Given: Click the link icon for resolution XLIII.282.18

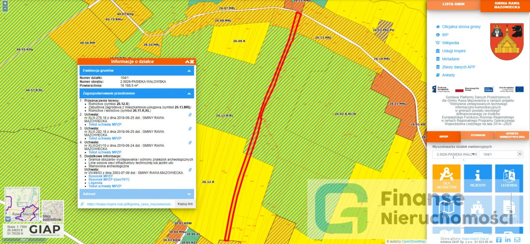Looking at the screenshot, I should [x=190, y=129].
